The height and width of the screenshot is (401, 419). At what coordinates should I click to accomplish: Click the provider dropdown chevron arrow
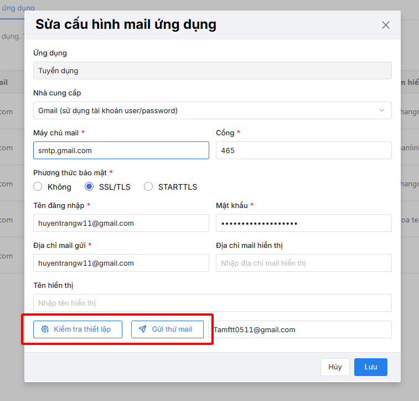pyautogui.click(x=382, y=110)
